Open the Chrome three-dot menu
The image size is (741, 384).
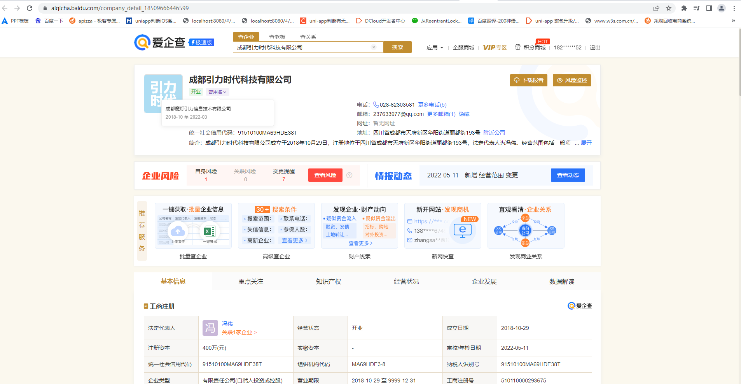pos(734,8)
